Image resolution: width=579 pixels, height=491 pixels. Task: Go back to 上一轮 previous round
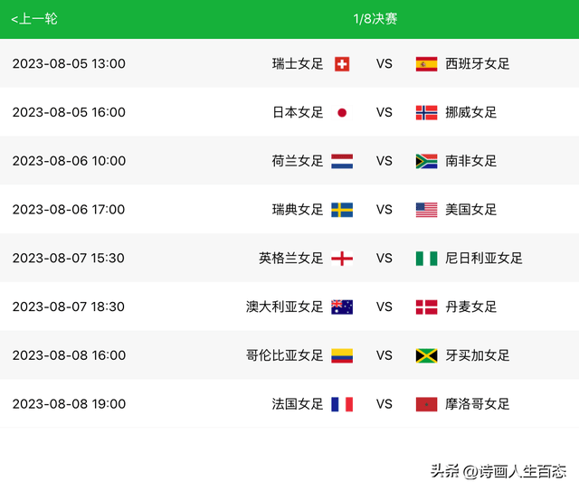tap(34, 18)
